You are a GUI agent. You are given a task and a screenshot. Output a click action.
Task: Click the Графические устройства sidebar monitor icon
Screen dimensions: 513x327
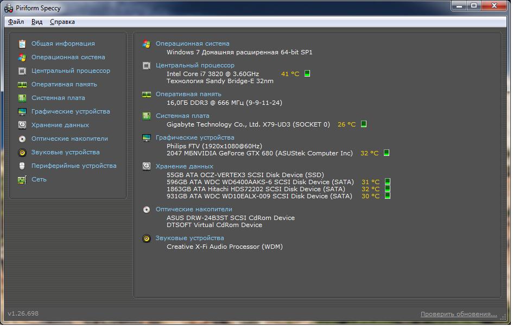[22, 111]
